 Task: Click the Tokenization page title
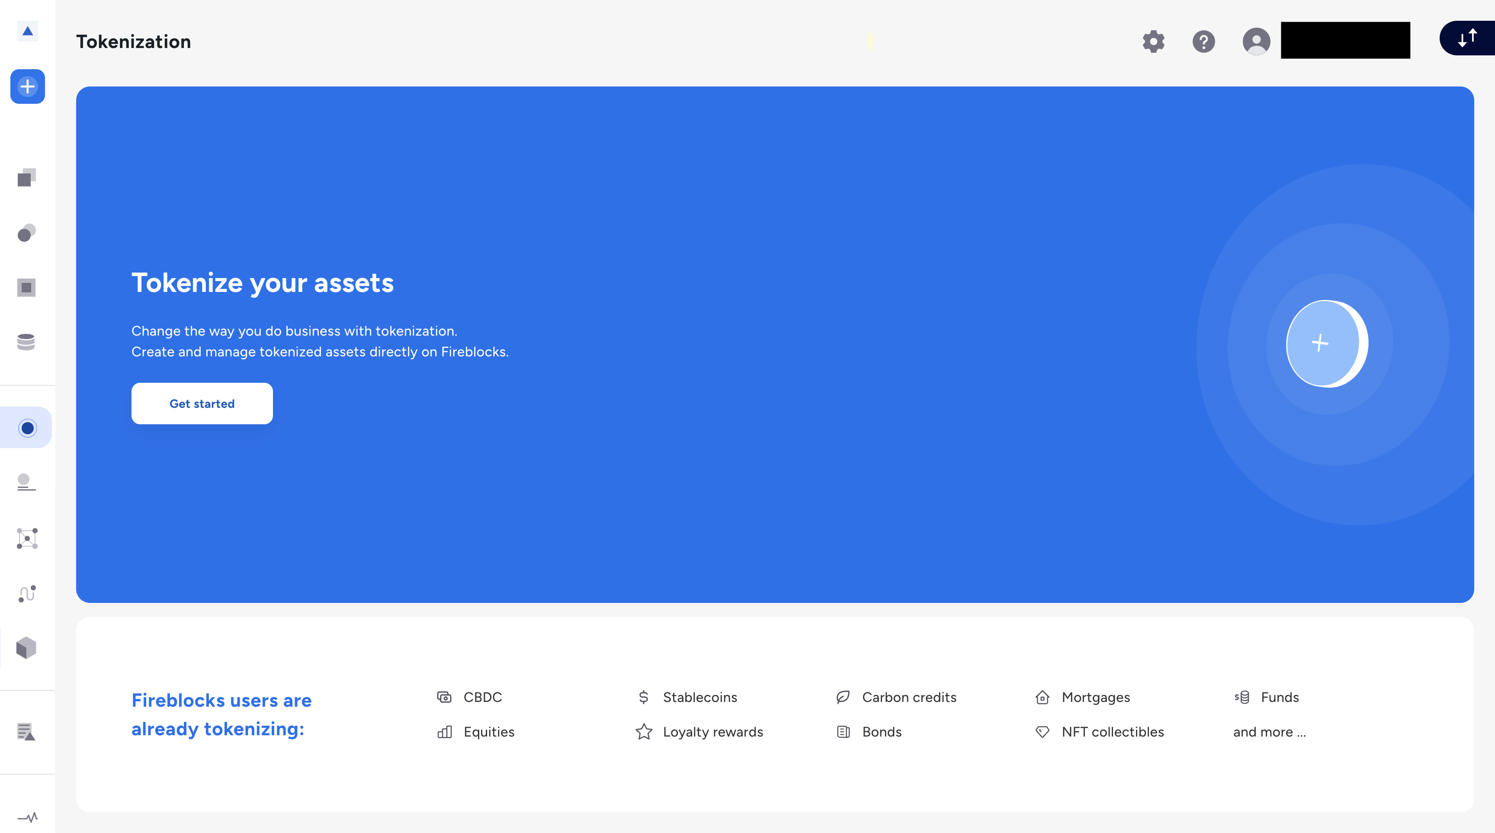tap(134, 42)
